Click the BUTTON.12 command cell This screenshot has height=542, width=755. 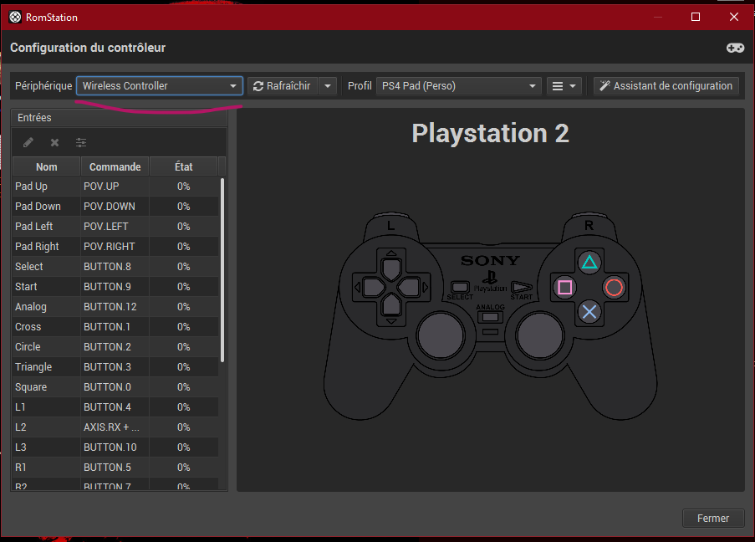coord(115,307)
